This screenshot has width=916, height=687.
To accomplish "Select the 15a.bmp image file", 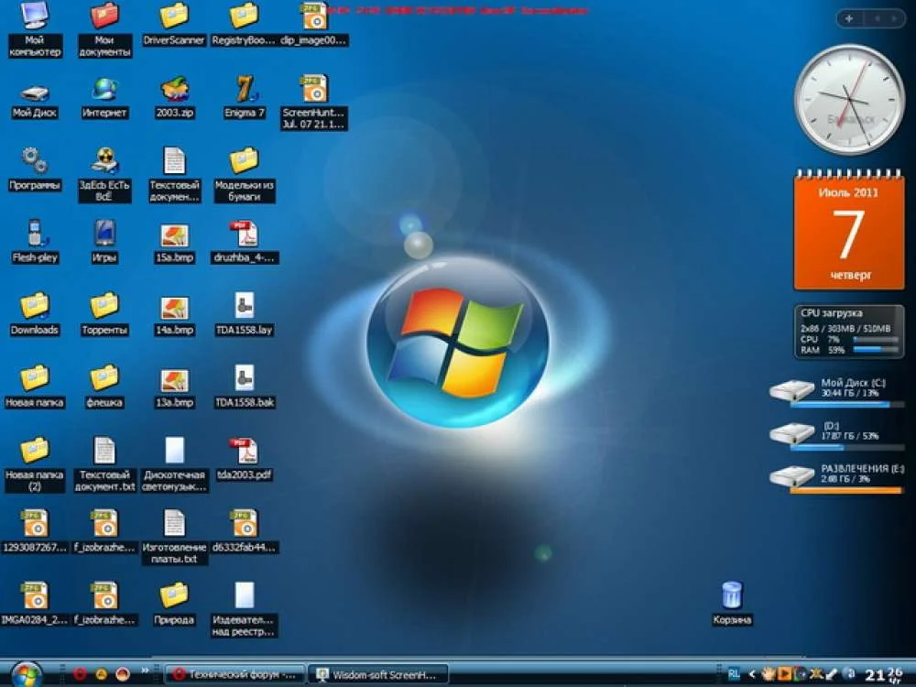I will point(174,243).
